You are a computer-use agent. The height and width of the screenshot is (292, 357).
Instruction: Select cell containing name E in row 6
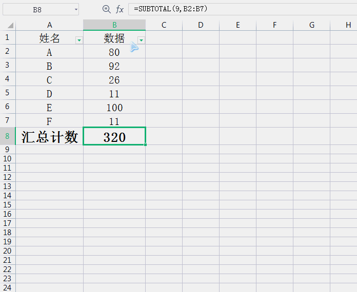pos(49,107)
